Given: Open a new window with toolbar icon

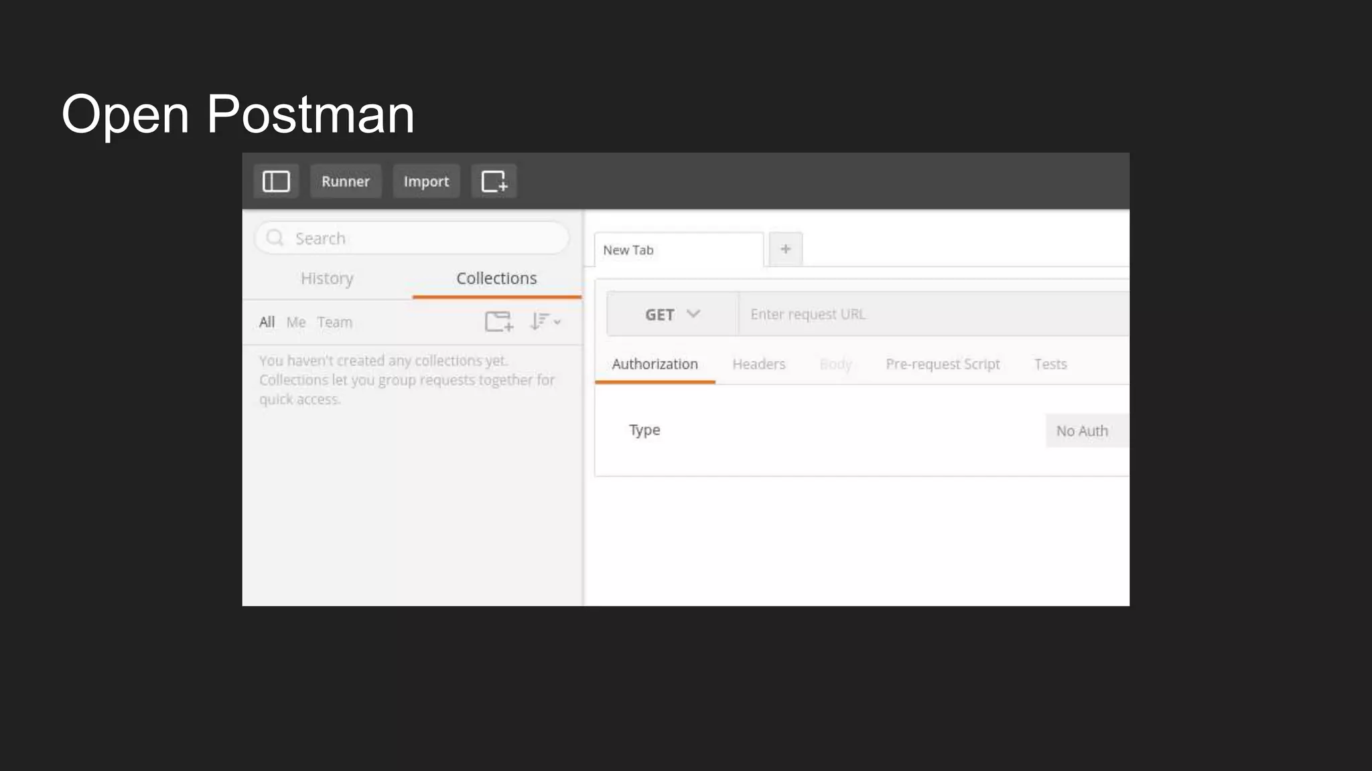Looking at the screenshot, I should 494,181.
